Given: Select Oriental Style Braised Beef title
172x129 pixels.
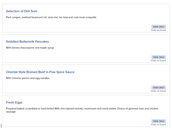Looking at the screenshot, I should 40,72.
